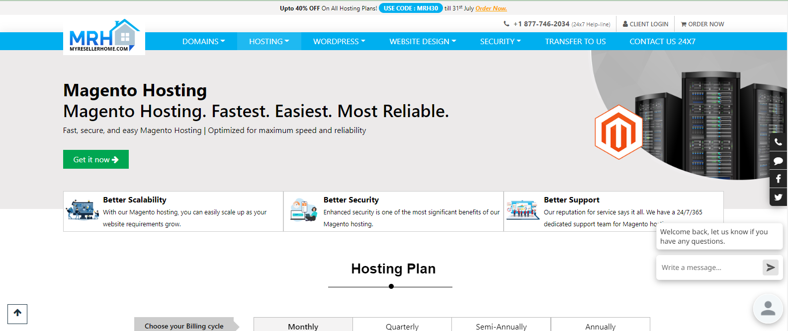Viewport: 788px width, 331px height.
Task: Click the Hosting Plan section heading
Action: [393, 268]
